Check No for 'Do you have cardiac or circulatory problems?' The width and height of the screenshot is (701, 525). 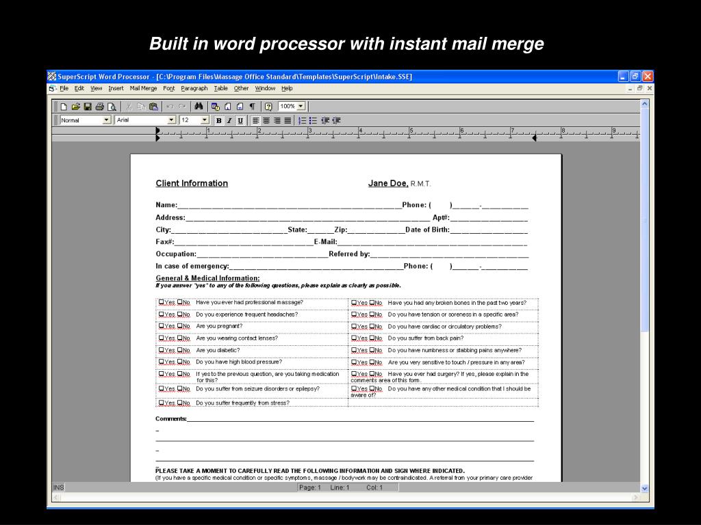click(x=372, y=326)
